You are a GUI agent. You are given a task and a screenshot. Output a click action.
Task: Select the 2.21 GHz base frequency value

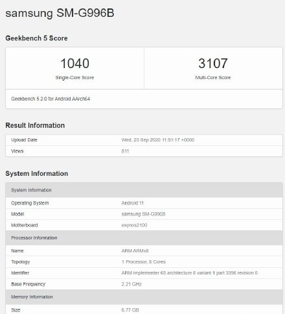(131, 284)
